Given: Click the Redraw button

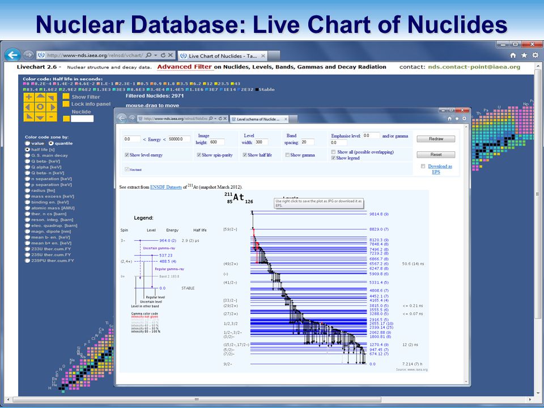Looking at the screenshot, I should point(436,139).
